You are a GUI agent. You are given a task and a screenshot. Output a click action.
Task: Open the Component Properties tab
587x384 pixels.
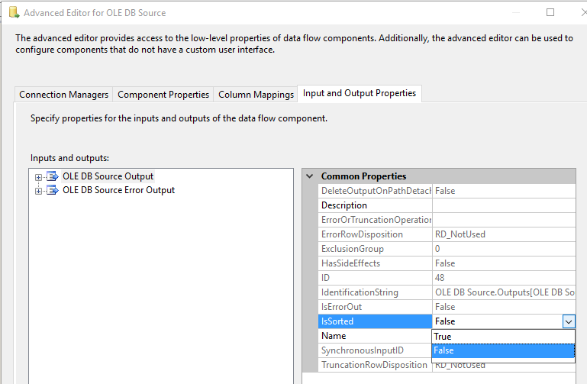pos(163,95)
